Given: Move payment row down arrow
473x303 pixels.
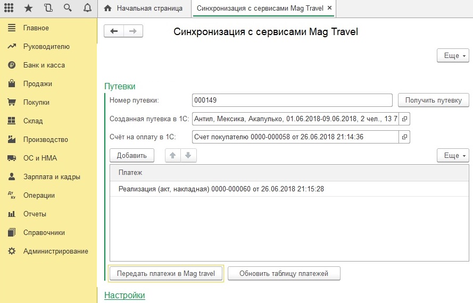Looking at the screenshot, I should pos(188,156).
